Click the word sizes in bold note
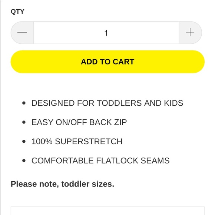 click(103, 184)
